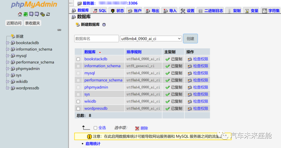
Task: Click the wordpressdb database icon in tree
Action: [x=13, y=88]
